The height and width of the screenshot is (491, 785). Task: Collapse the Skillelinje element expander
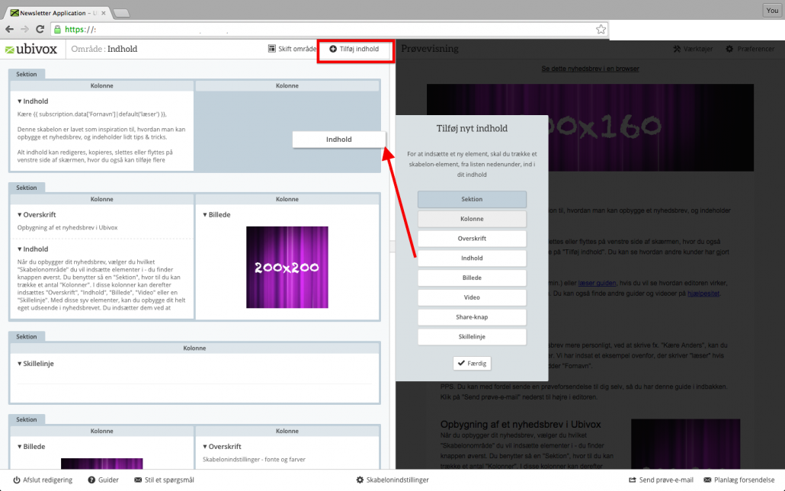pos(18,364)
